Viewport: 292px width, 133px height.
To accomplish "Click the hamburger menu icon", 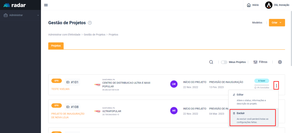I will click(x=46, y=5).
